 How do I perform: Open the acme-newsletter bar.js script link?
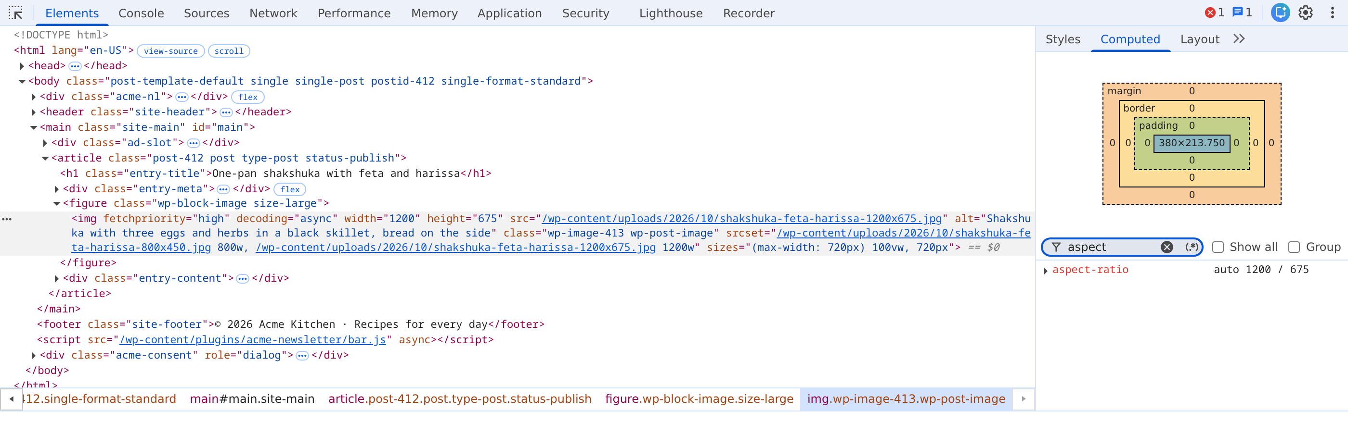click(253, 339)
